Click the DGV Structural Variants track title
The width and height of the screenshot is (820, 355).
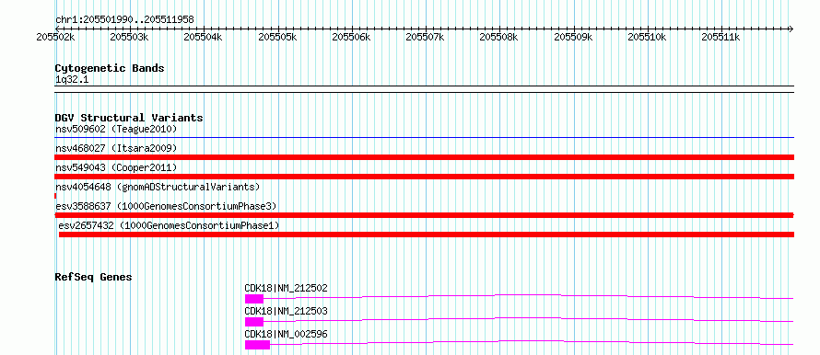tap(129, 118)
